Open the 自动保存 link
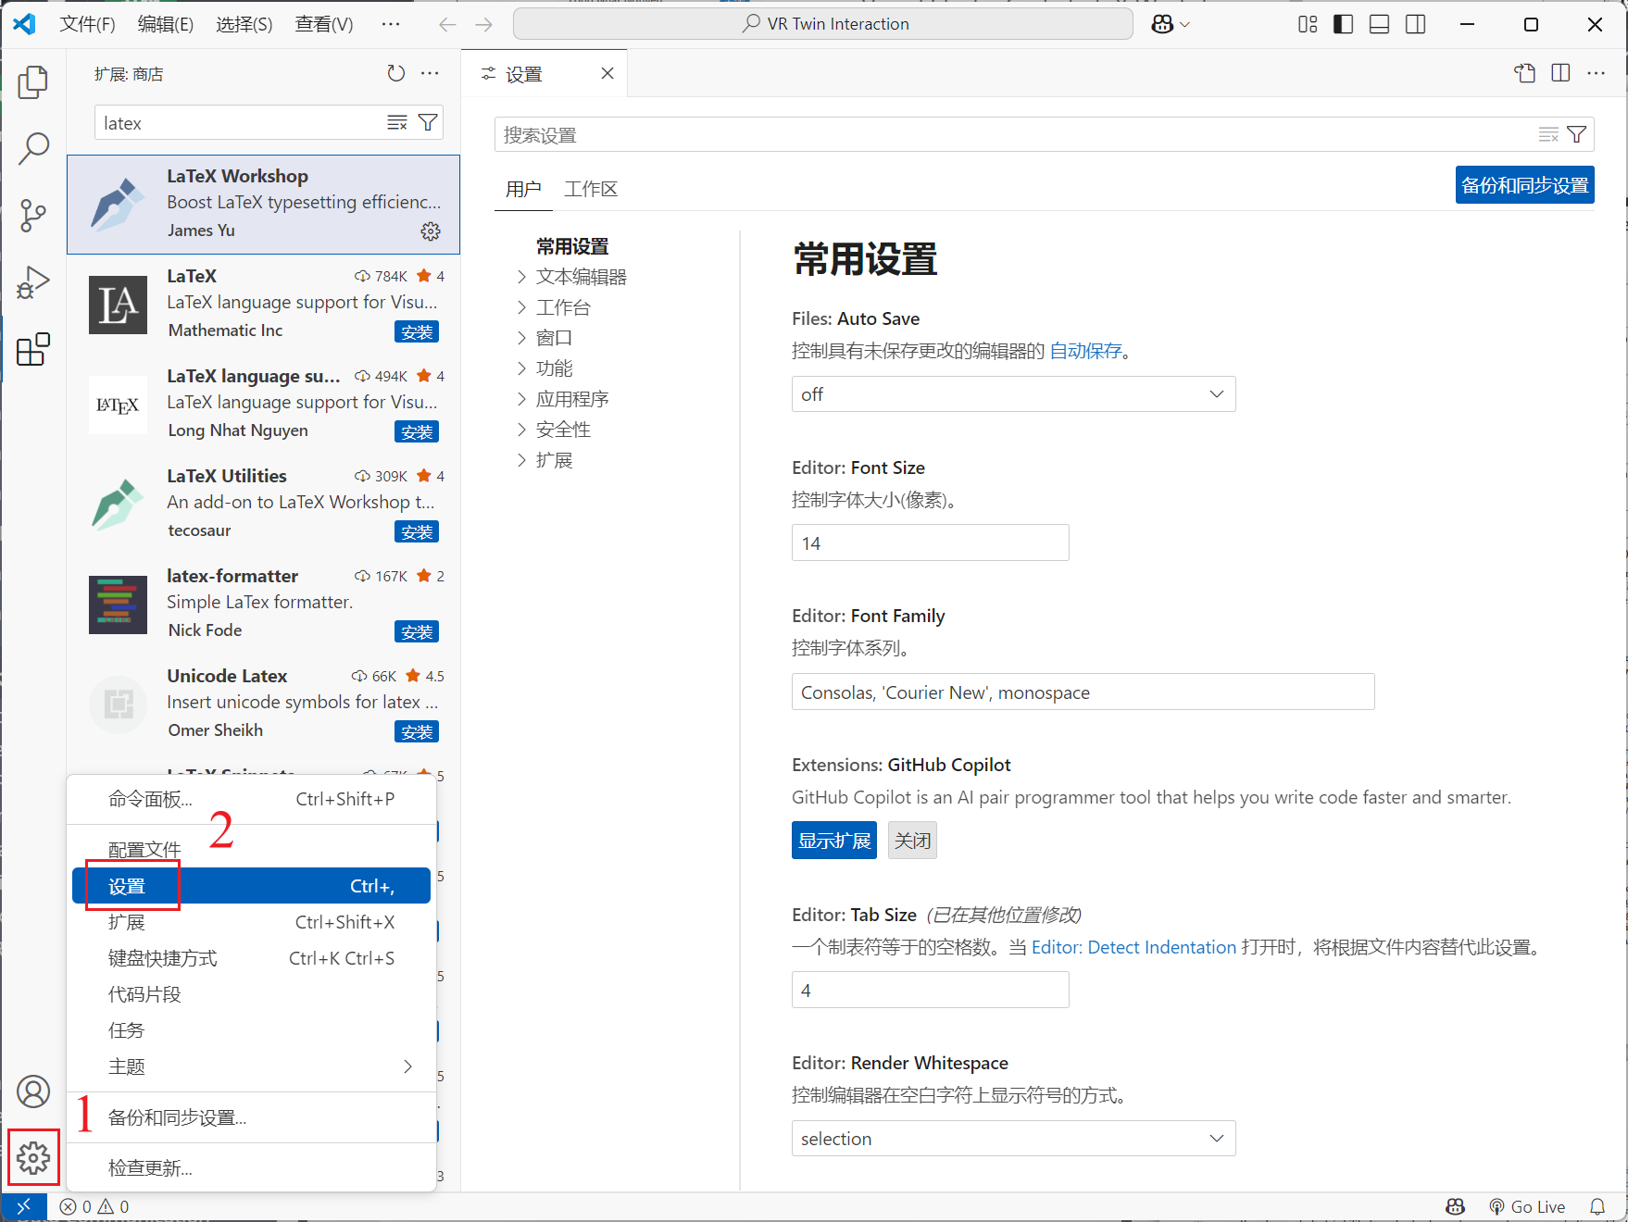The height and width of the screenshot is (1222, 1628). [1085, 351]
